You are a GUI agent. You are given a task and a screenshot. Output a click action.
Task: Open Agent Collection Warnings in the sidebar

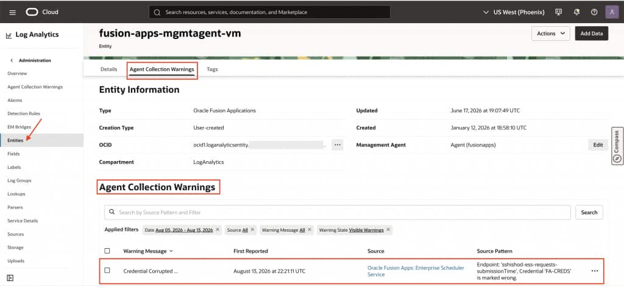35,87
